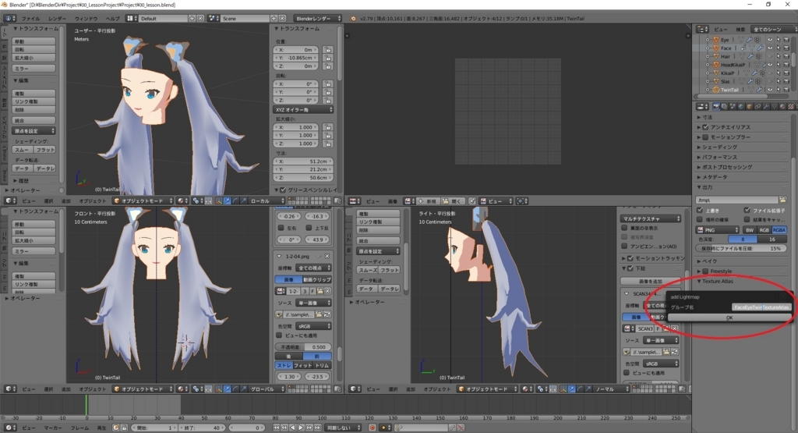Click OK in the add Lightmap popup

click(729, 318)
